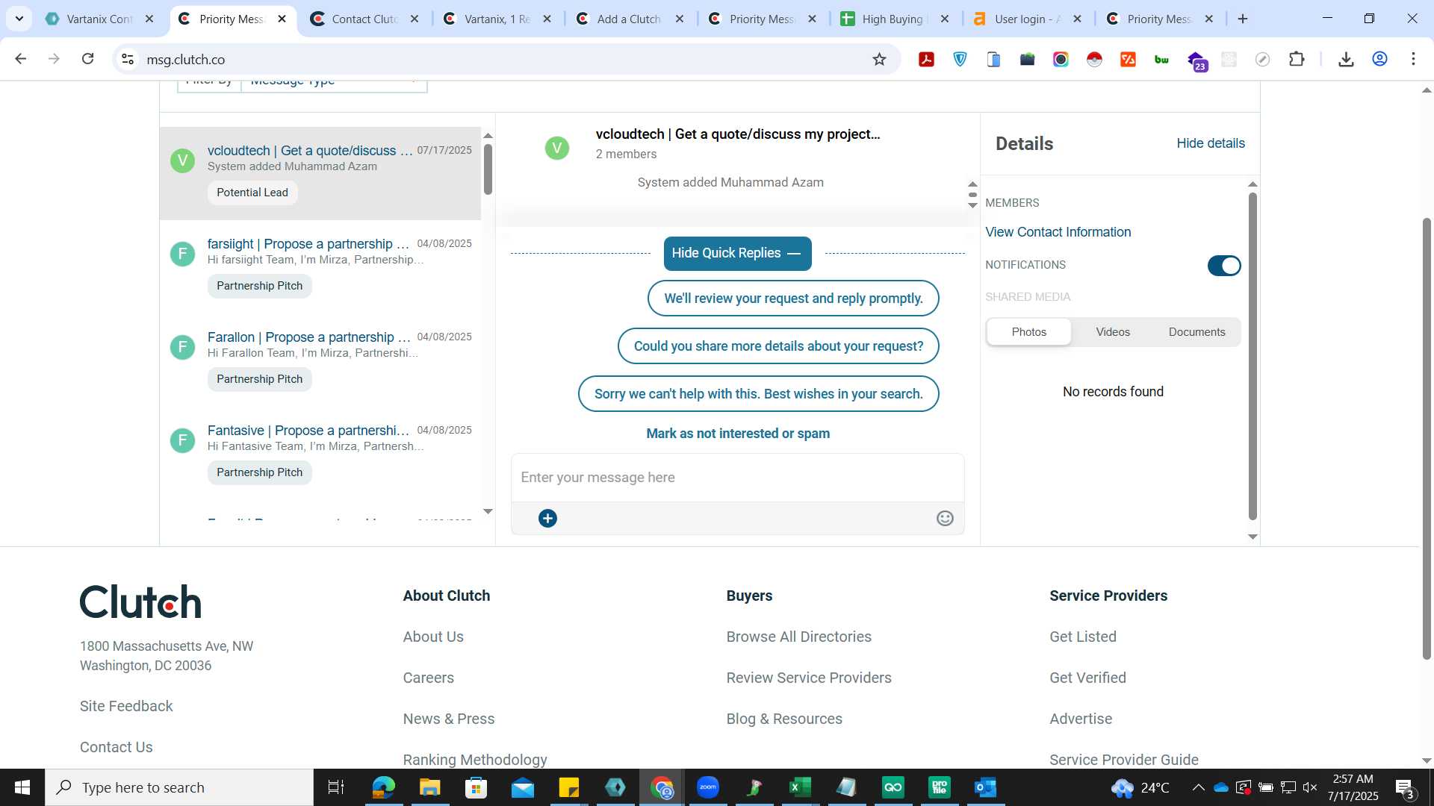Image resolution: width=1434 pixels, height=806 pixels.
Task: Reload the page with refresh icon
Action: point(88,59)
